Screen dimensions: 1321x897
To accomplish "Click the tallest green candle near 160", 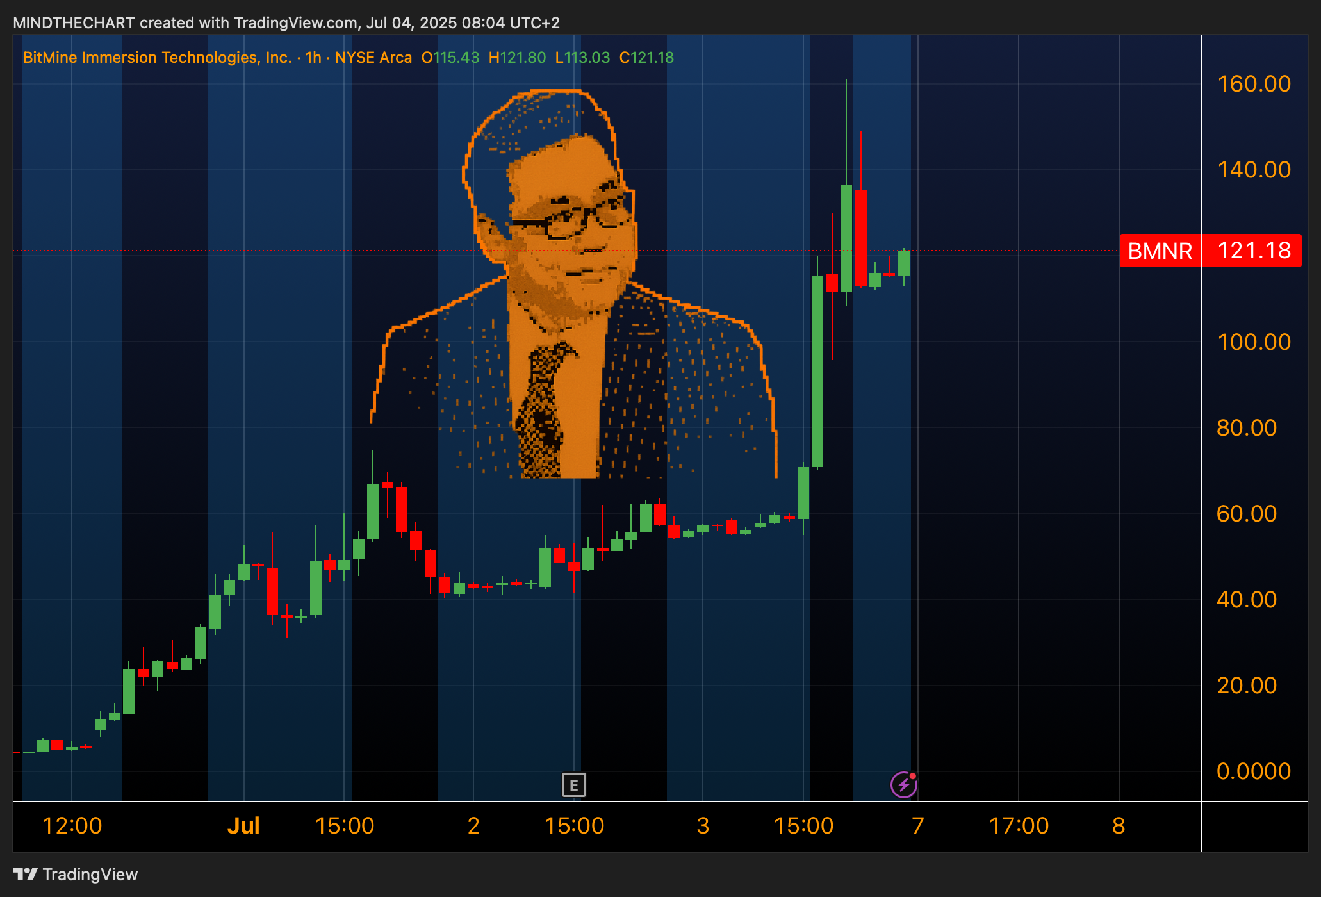I will point(846,238).
